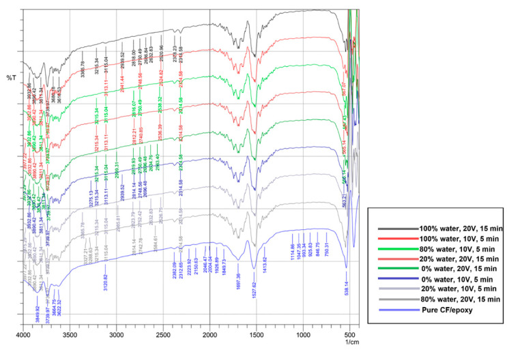Click the 1500 x-axis tick label

[x=256, y=335]
